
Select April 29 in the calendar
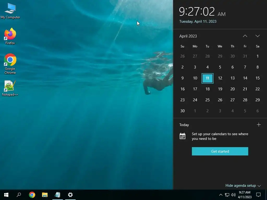pyautogui.click(x=258, y=100)
